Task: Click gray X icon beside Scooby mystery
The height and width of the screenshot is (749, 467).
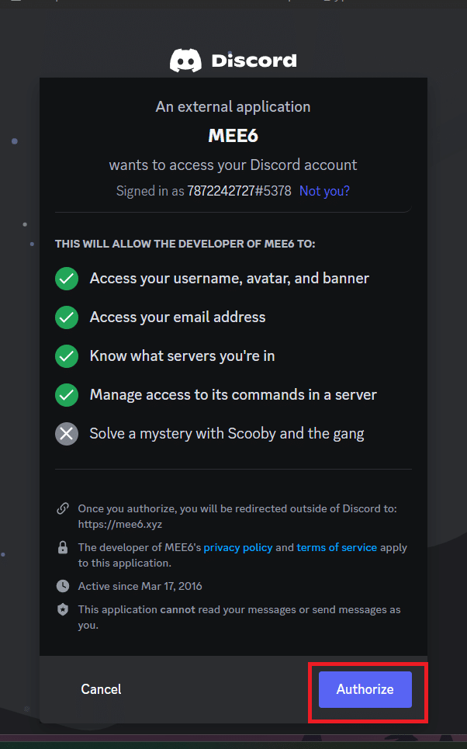Action: point(67,434)
